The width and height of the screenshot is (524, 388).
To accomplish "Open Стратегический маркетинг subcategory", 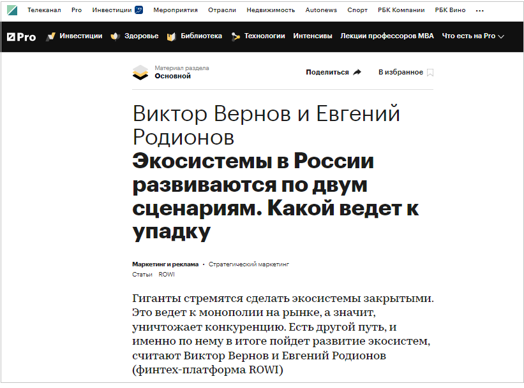I will (249, 264).
